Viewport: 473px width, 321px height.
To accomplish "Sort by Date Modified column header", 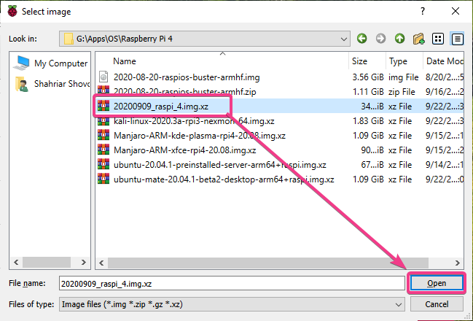I will tap(445, 61).
